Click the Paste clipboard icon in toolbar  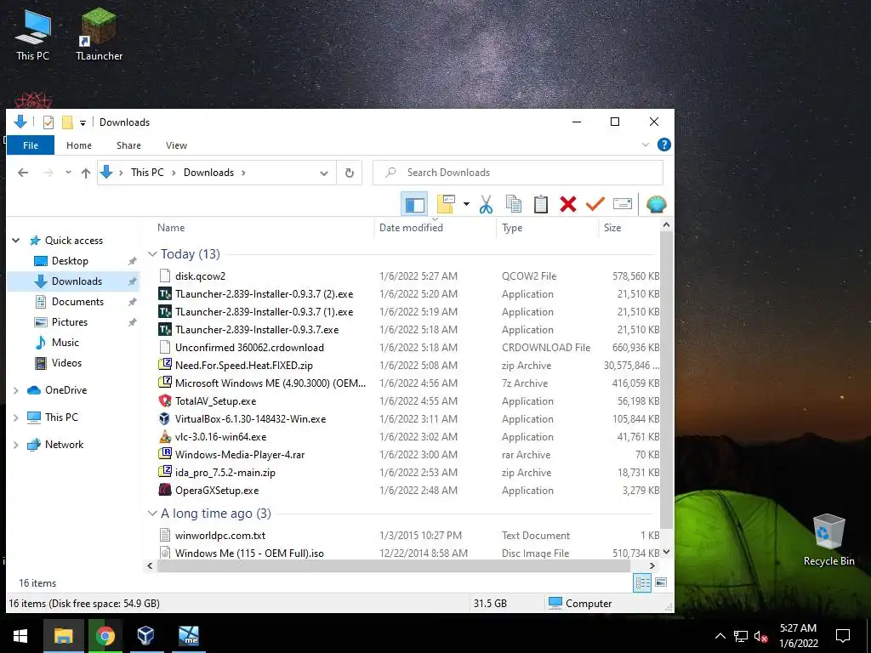tap(540, 204)
